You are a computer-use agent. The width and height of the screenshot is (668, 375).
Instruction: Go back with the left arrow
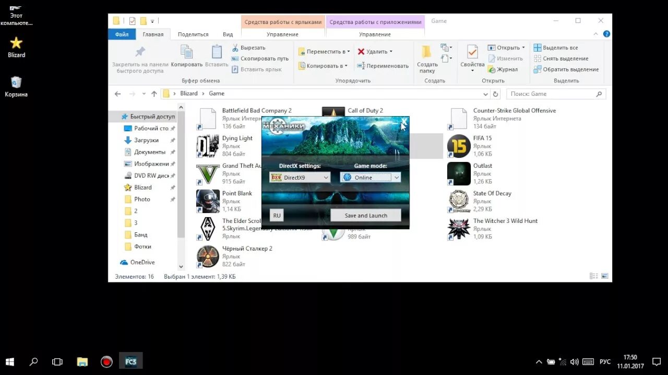tap(118, 94)
